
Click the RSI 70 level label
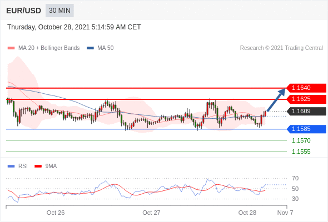click(295, 178)
